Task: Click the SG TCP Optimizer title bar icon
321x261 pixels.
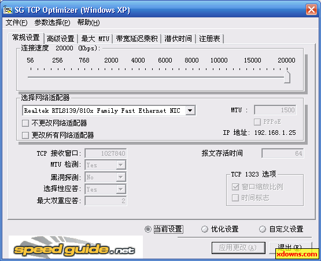Action: click(8, 10)
